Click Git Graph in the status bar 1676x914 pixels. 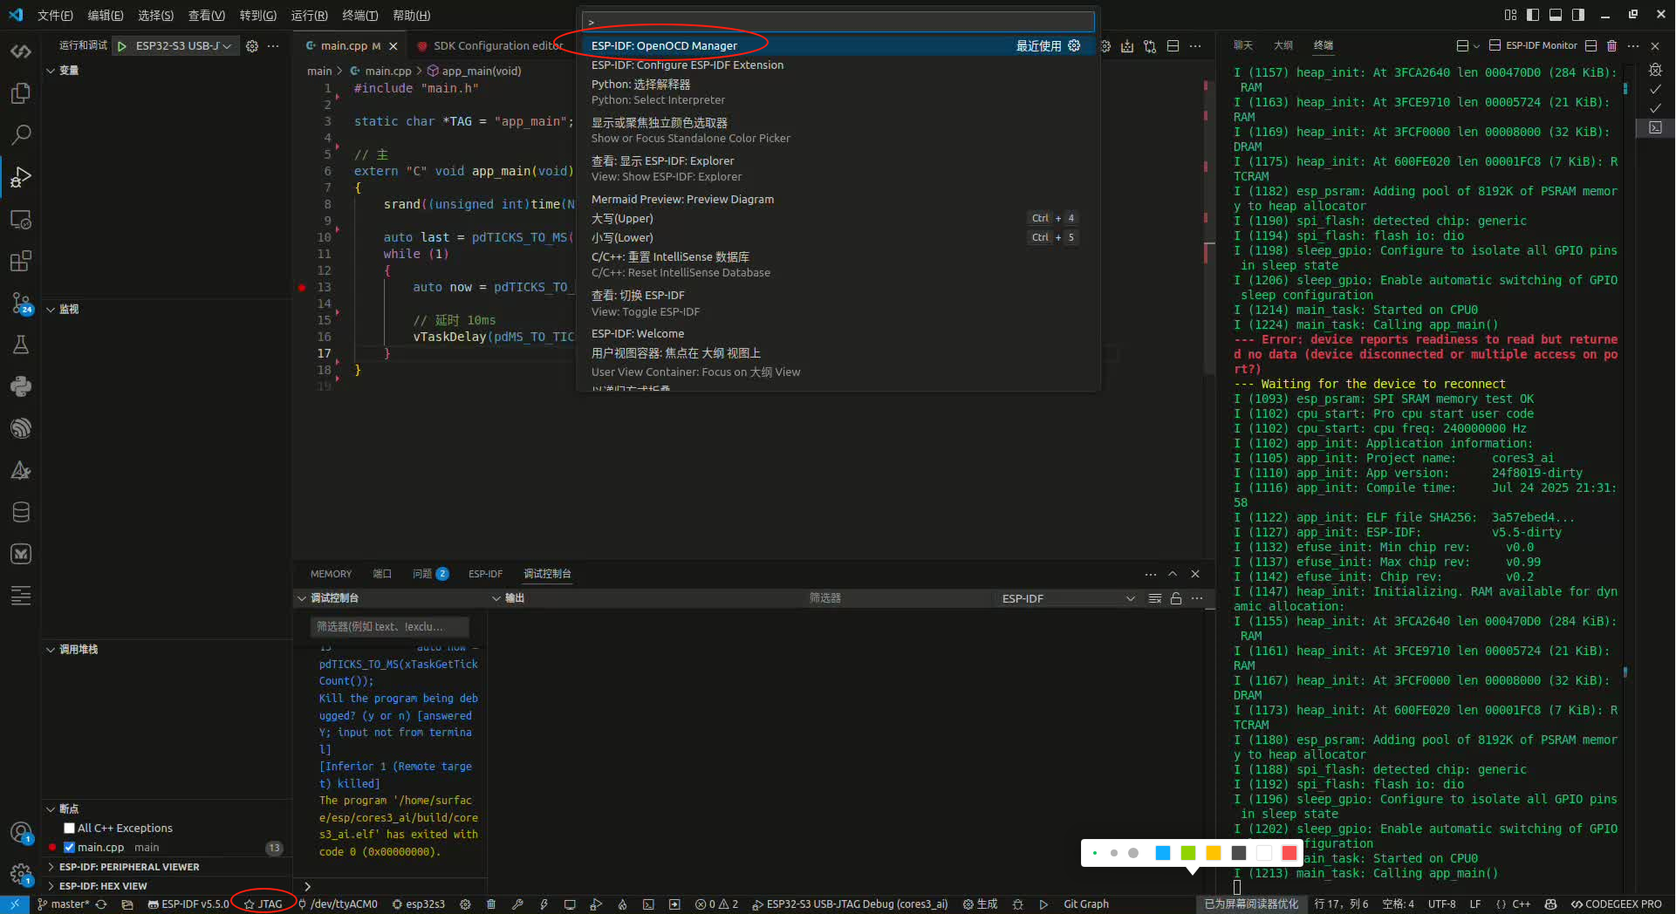[x=1086, y=904]
